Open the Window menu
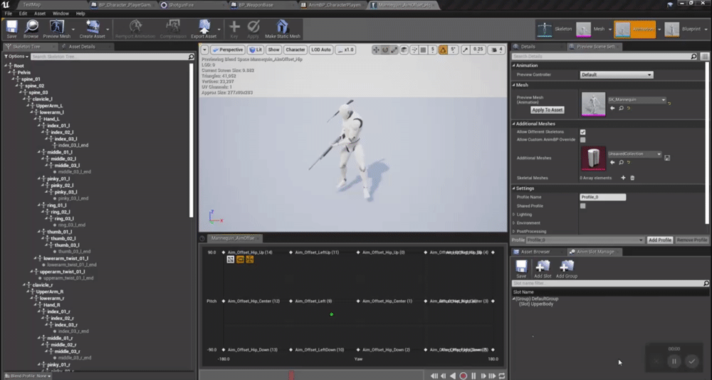The height and width of the screenshot is (380, 712). [x=61, y=14]
